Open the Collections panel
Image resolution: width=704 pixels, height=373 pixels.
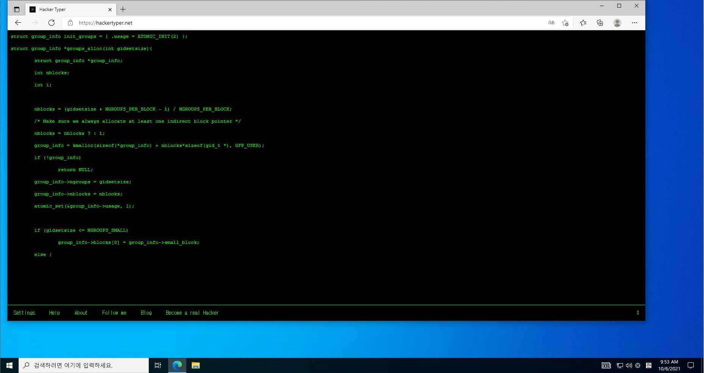point(600,23)
